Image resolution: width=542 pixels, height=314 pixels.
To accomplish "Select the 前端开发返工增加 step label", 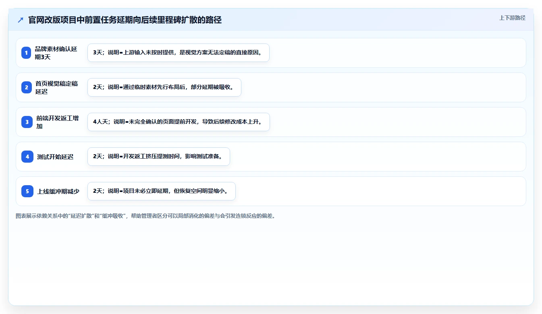I will click(57, 122).
